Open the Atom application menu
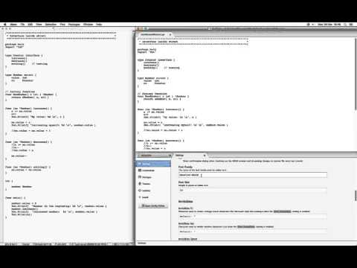The image size is (357, 268). click(13, 25)
